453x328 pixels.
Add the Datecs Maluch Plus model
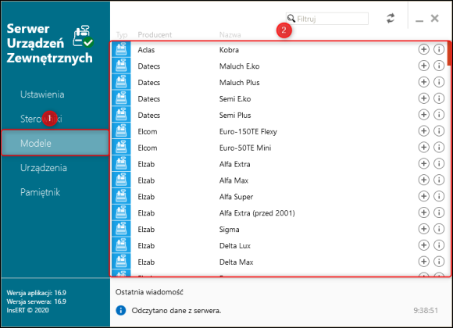423,82
